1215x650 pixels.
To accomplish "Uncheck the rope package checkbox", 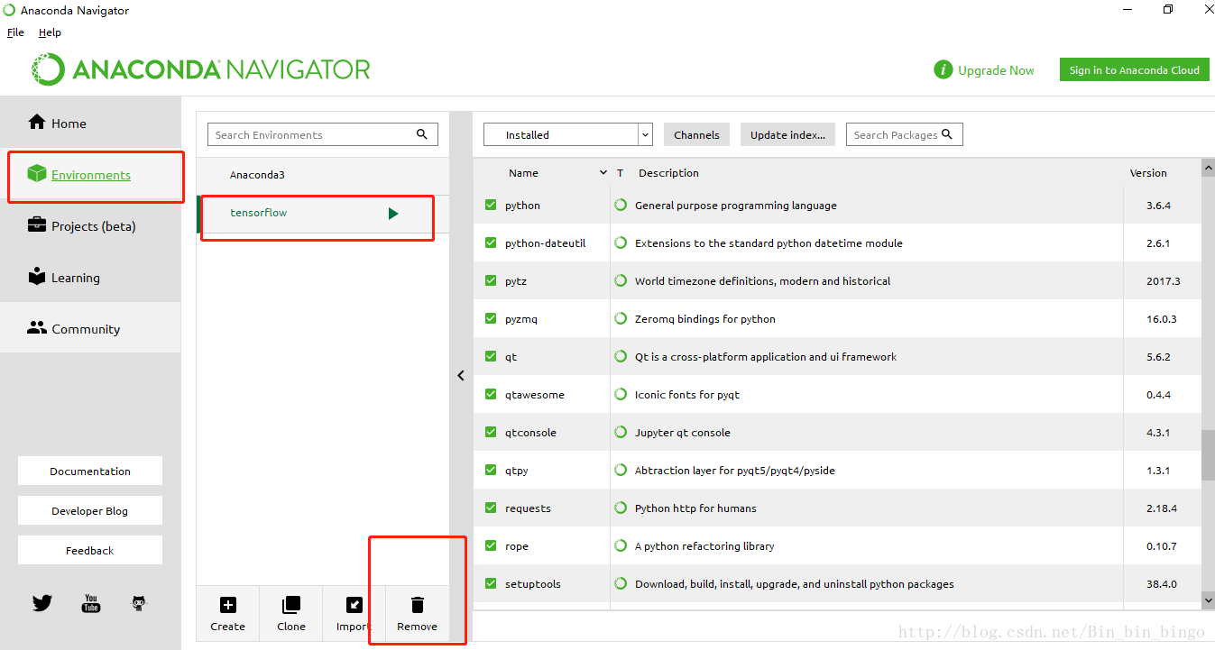I will coord(491,545).
